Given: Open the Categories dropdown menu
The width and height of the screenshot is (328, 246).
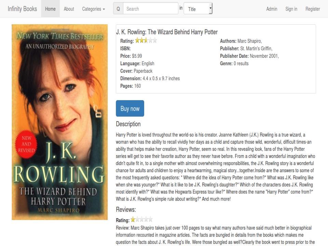Looking at the screenshot, I should [x=93, y=9].
